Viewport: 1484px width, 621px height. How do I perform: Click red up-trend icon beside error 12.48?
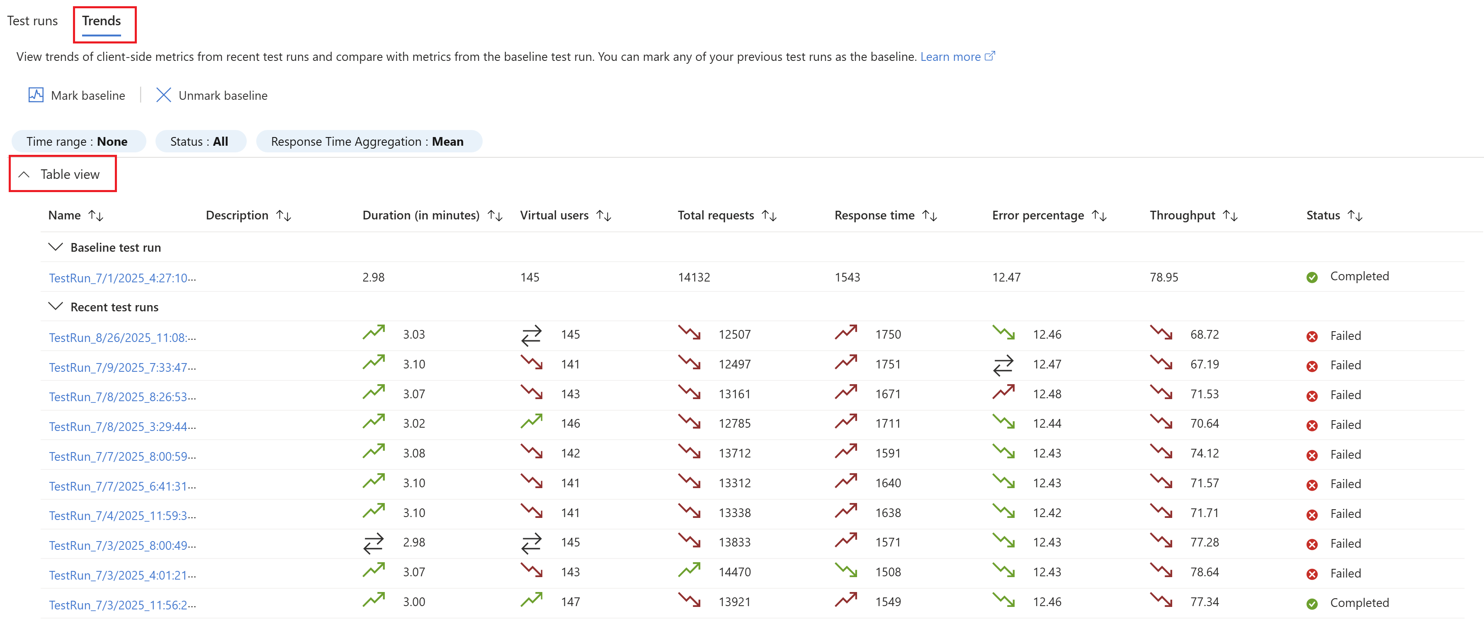coord(1003,392)
